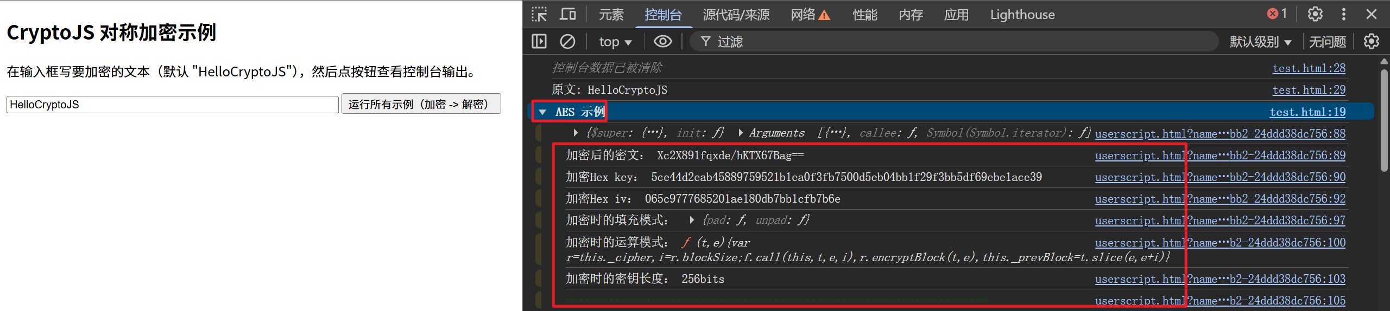The image size is (1390, 311).
Task: Click the inspect element picker icon
Action: click(x=539, y=15)
